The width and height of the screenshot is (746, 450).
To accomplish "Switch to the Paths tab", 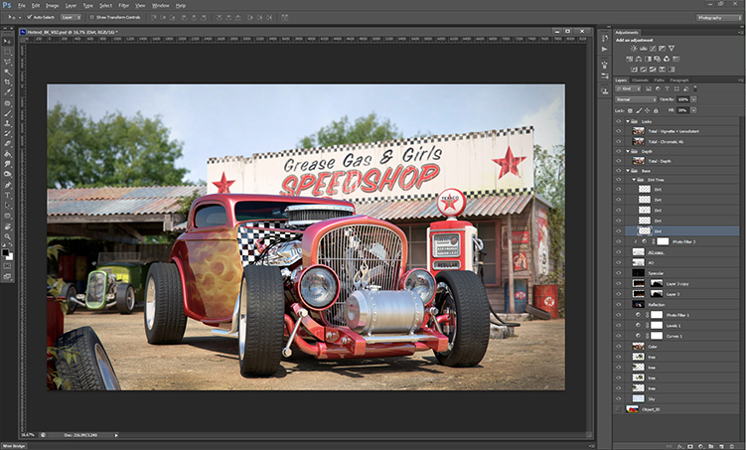I will pos(660,80).
